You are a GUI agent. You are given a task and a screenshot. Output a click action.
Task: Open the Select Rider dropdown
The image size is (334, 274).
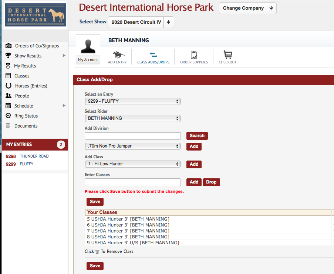133,118
